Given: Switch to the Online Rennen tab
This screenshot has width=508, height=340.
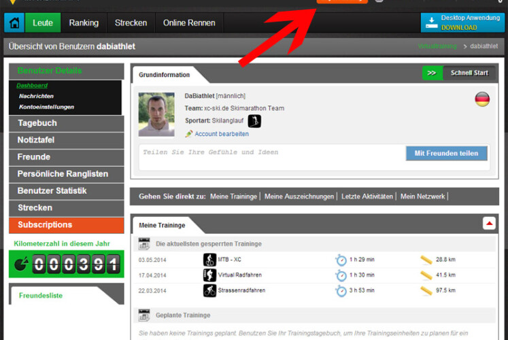Looking at the screenshot, I should 189,23.
